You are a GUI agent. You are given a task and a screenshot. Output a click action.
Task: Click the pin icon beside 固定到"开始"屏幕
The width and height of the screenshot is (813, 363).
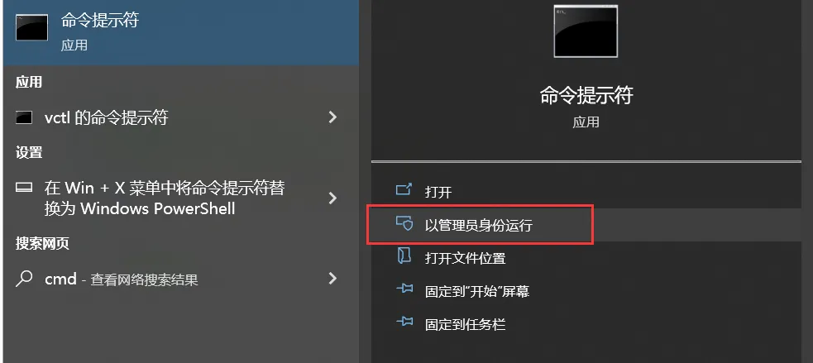[x=404, y=289]
